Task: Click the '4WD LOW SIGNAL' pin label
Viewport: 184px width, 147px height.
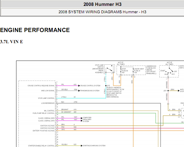Action: [48, 91]
